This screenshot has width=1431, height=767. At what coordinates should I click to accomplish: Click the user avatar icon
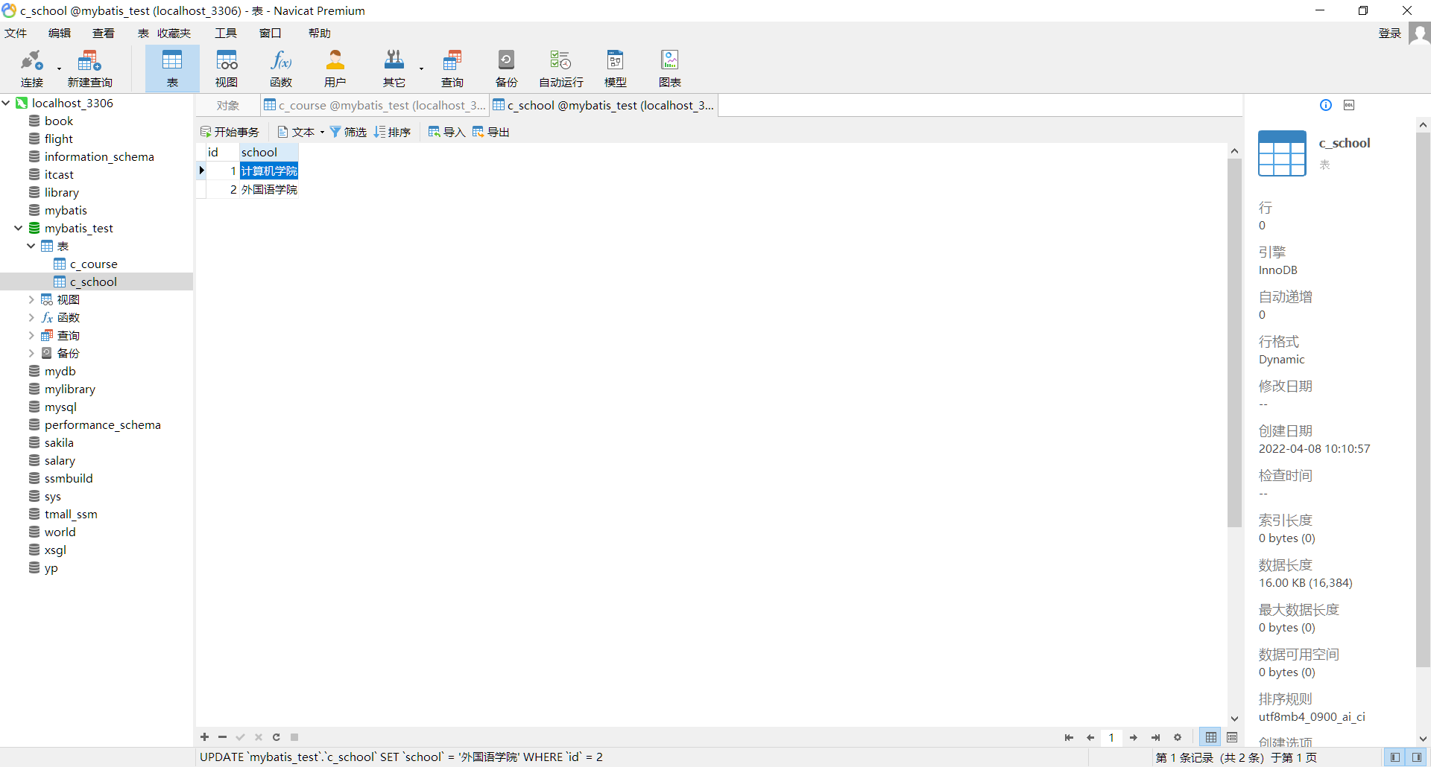(x=1419, y=34)
